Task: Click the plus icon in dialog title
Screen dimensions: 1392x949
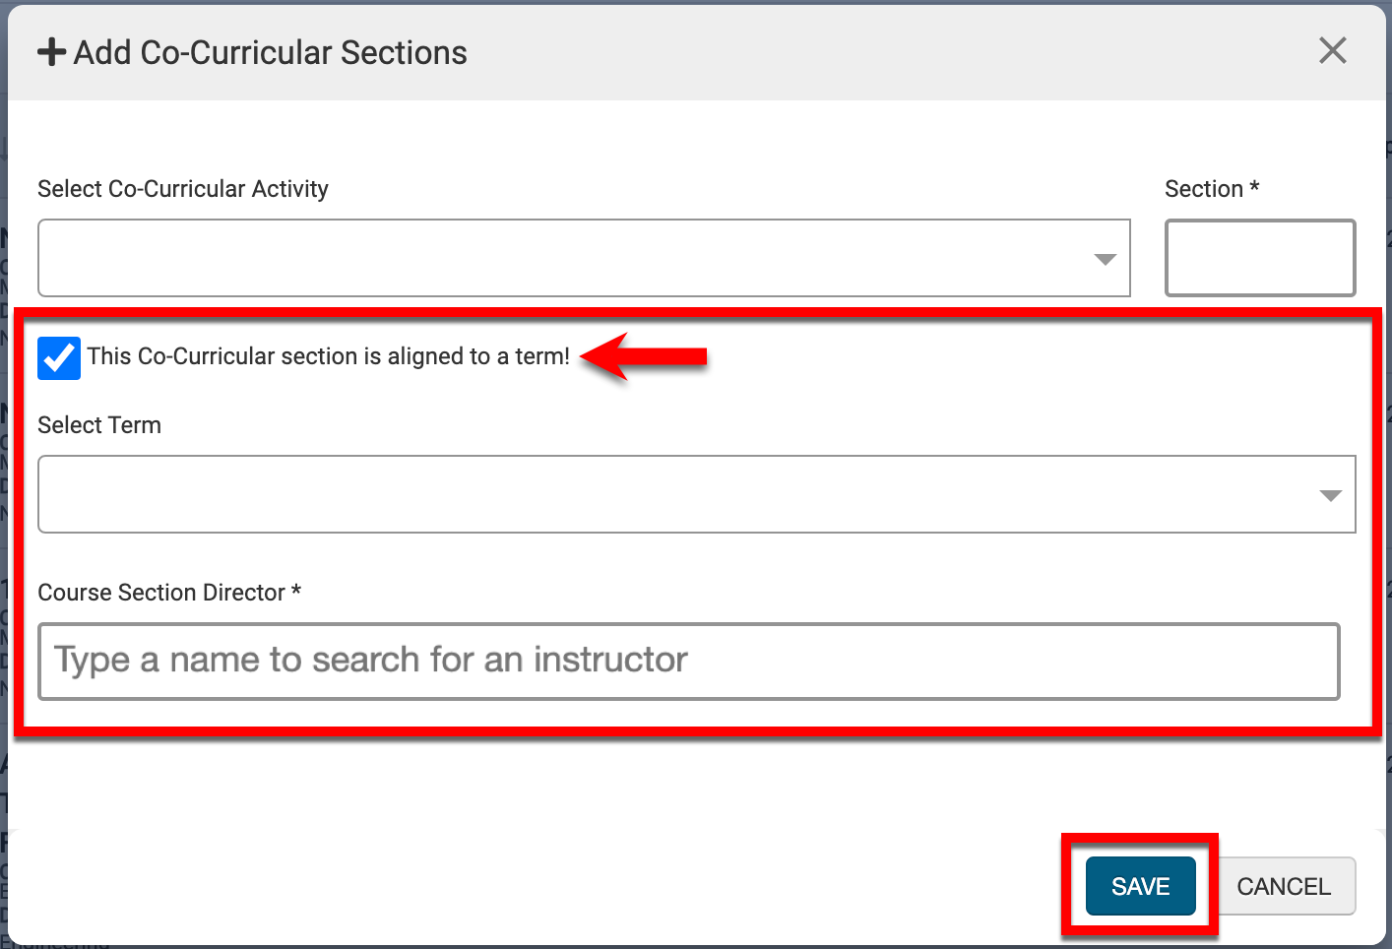Action: click(x=51, y=52)
